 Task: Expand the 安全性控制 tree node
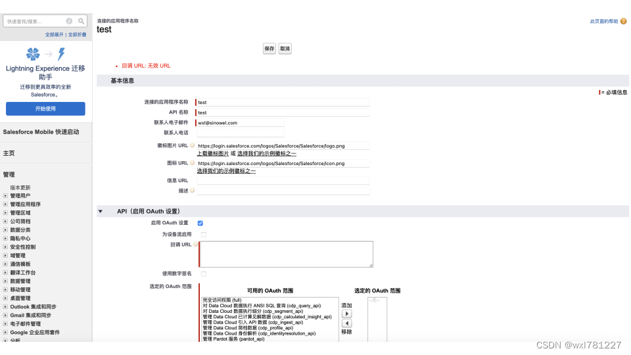[5, 247]
